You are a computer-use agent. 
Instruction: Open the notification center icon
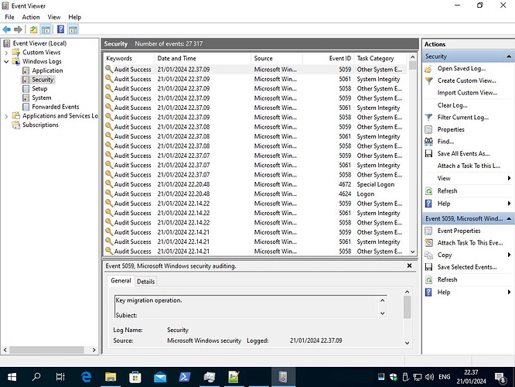click(x=500, y=378)
